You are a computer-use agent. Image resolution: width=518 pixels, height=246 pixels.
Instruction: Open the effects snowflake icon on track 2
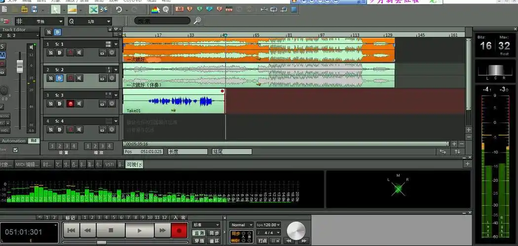(x=111, y=78)
